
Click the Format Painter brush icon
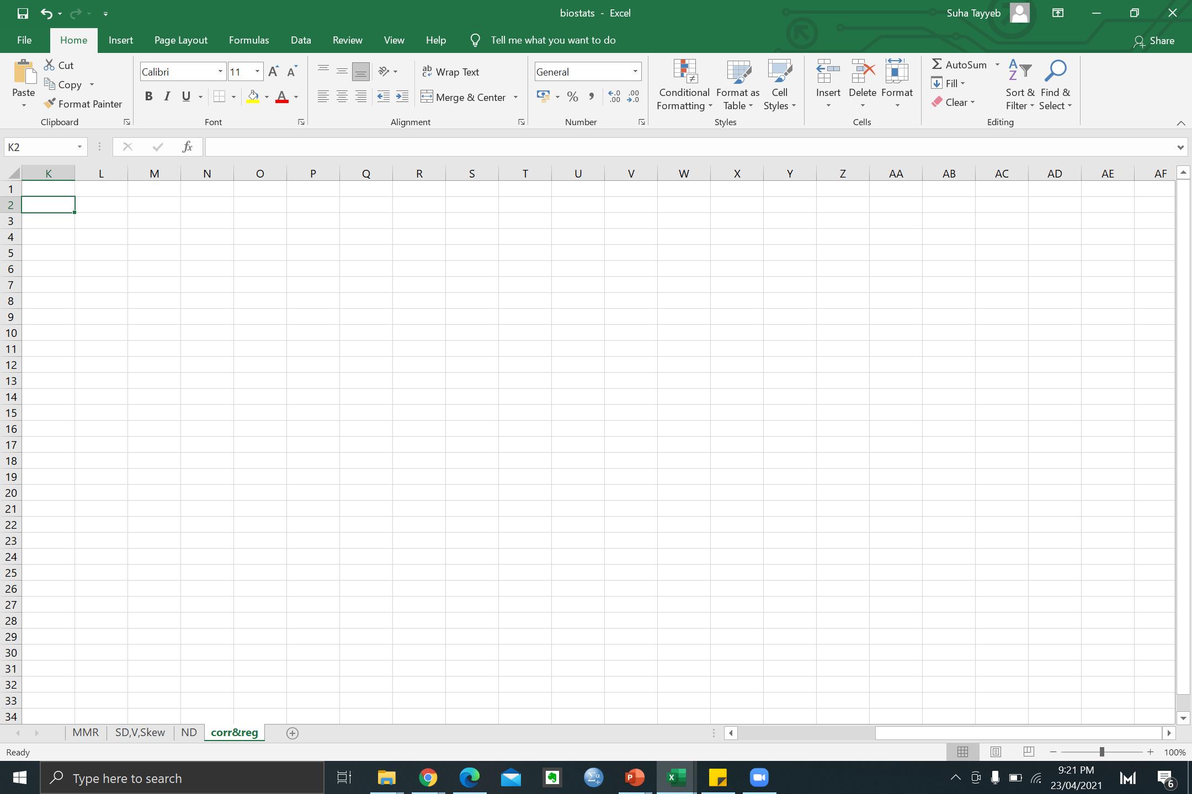[50, 104]
